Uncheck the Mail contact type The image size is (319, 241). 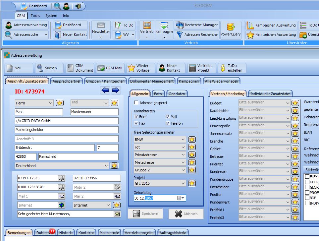point(168,117)
